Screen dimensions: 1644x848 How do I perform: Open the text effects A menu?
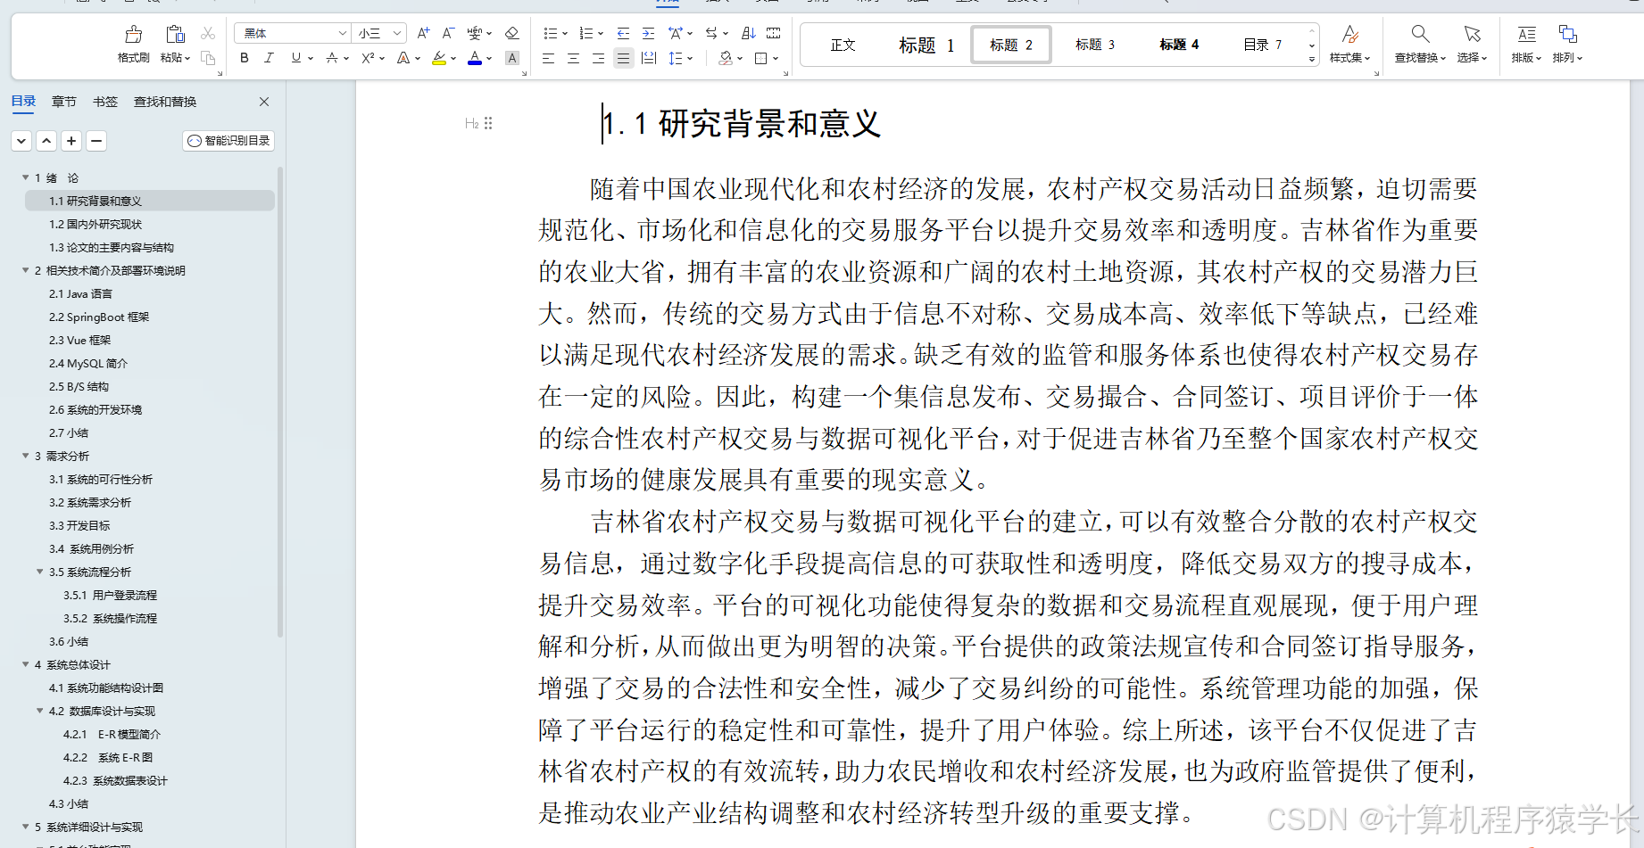tap(403, 58)
